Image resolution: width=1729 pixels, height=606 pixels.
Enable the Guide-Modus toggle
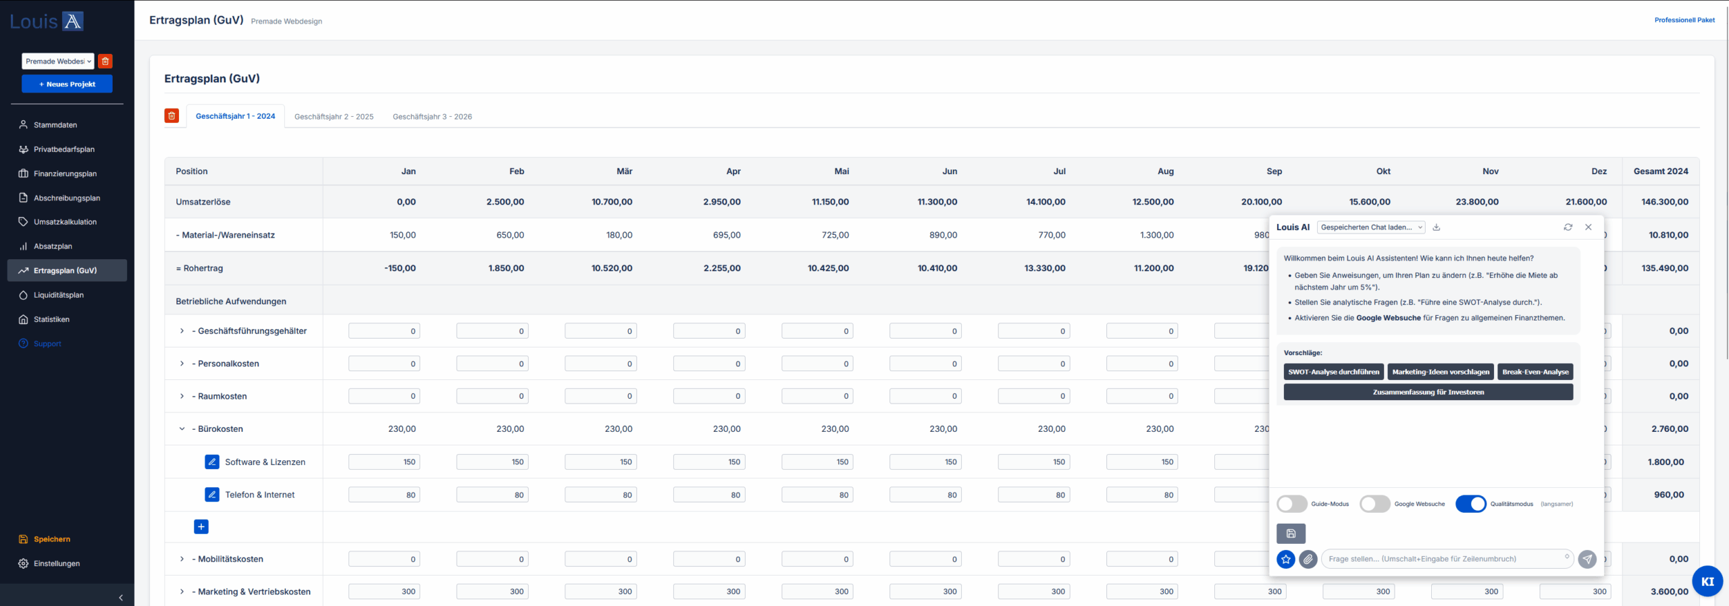[x=1291, y=504]
